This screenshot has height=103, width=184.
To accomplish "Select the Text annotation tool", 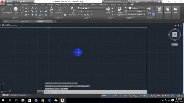I will tap(52, 10).
